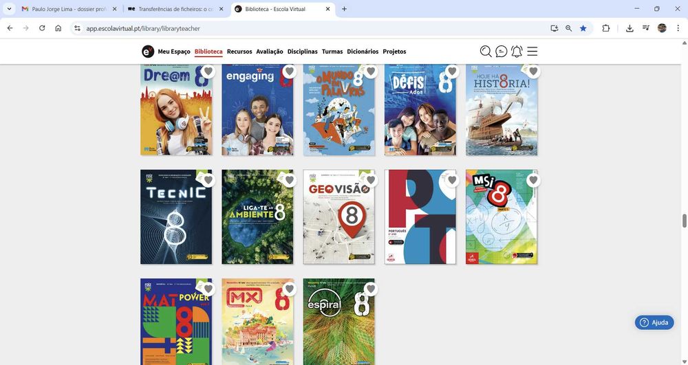
Task: Open the Dicionários menu item
Action: (x=363, y=52)
